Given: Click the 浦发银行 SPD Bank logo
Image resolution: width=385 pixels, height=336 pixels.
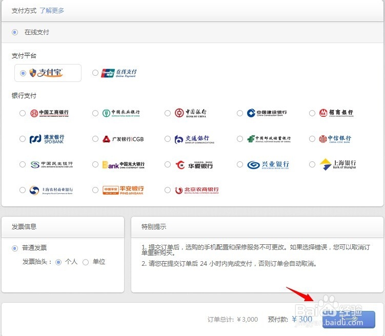Looking at the screenshot, I should click(x=47, y=139).
